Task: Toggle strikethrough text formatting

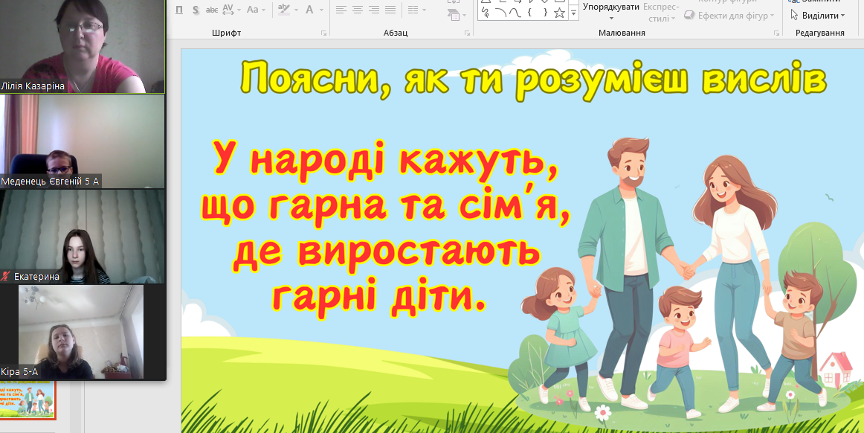Action: [x=212, y=10]
